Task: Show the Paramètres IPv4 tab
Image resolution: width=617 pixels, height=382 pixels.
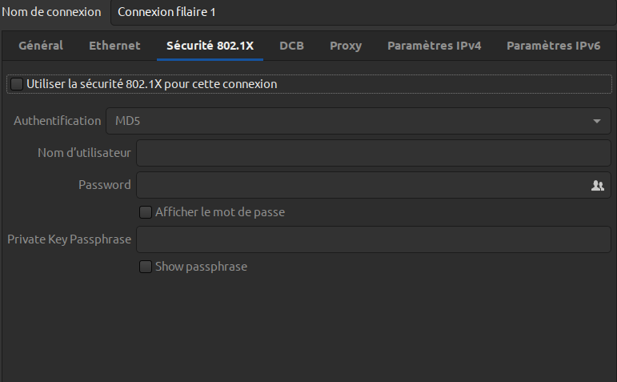Action: click(434, 46)
